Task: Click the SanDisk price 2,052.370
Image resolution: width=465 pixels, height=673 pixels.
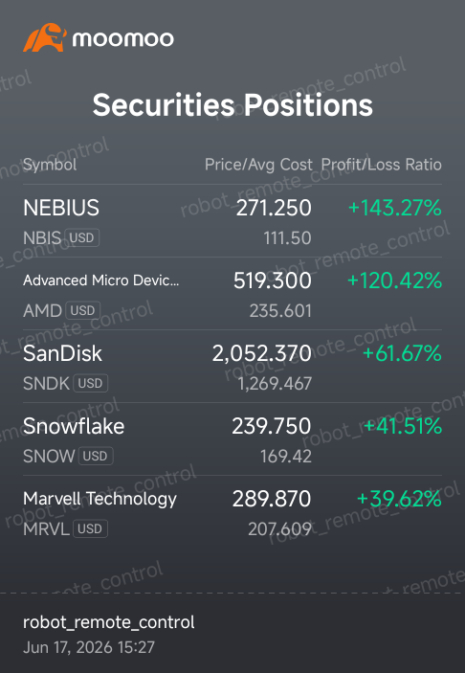Action: coord(262,353)
